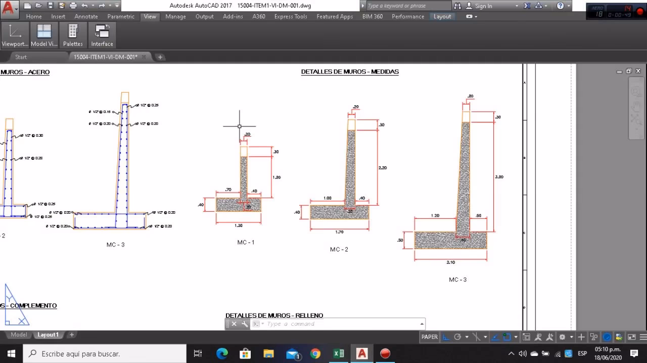Click the Viewports panel icon
This screenshot has width=647, height=363.
[x=15, y=35]
